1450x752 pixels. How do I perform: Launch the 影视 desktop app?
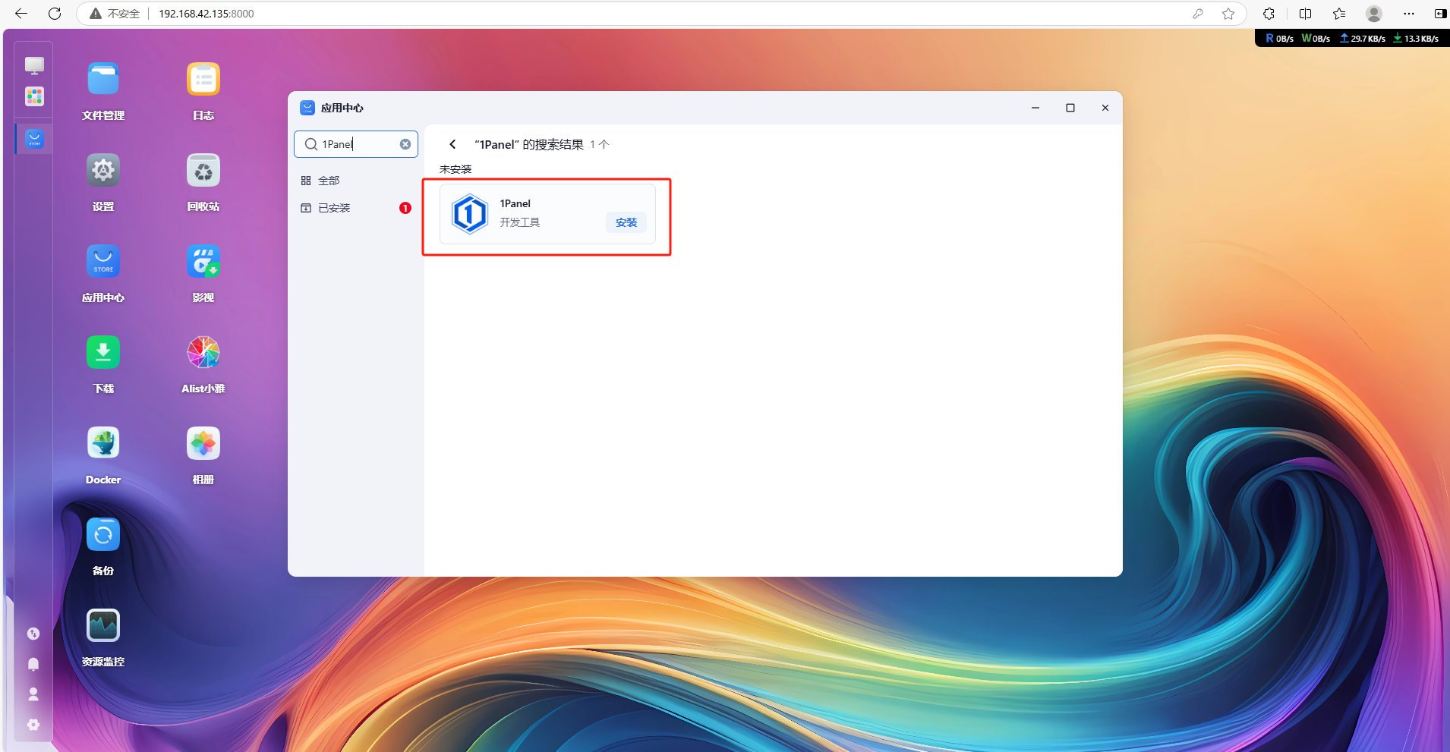pos(203,262)
